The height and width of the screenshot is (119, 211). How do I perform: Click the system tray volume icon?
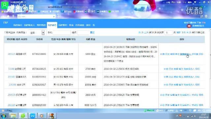point(195,116)
